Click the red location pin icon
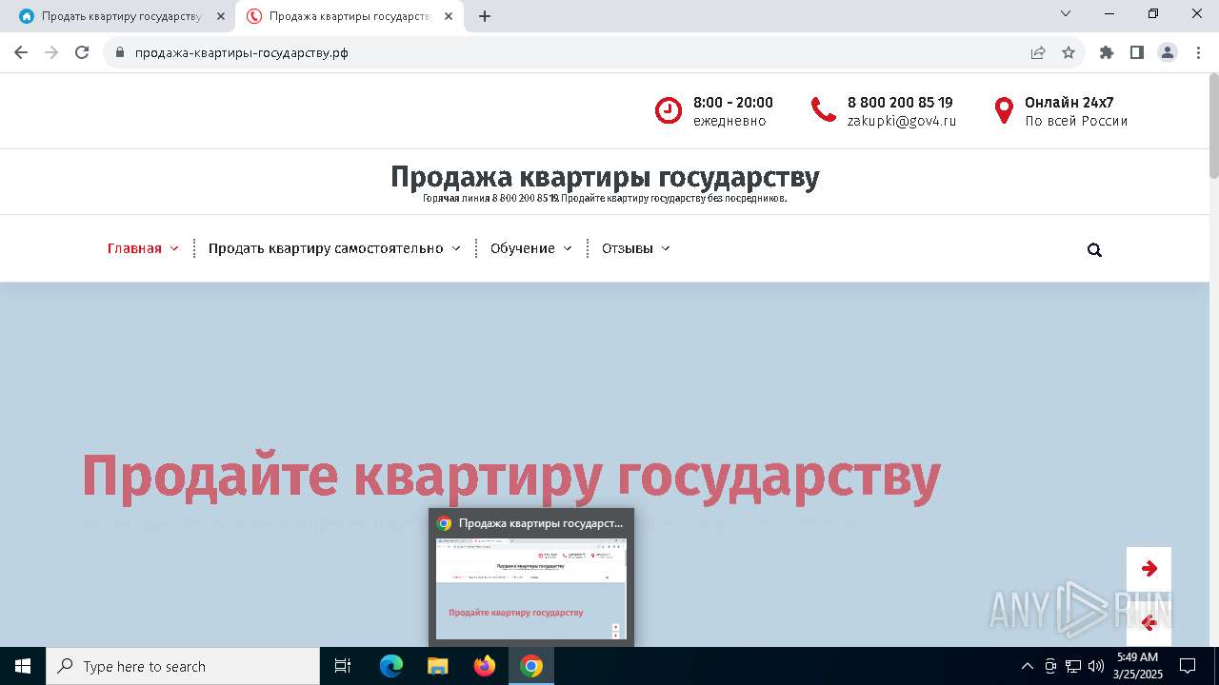The image size is (1219, 685). [x=1004, y=110]
